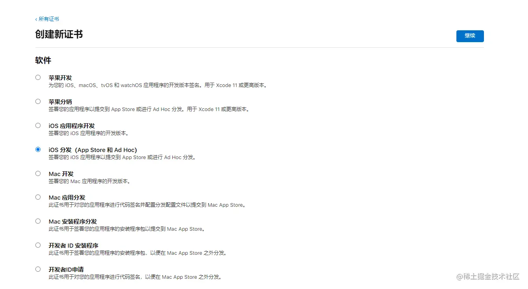Choose the iOS 应用程序开发 radio button
This screenshot has height=289, width=528.
tap(38, 125)
